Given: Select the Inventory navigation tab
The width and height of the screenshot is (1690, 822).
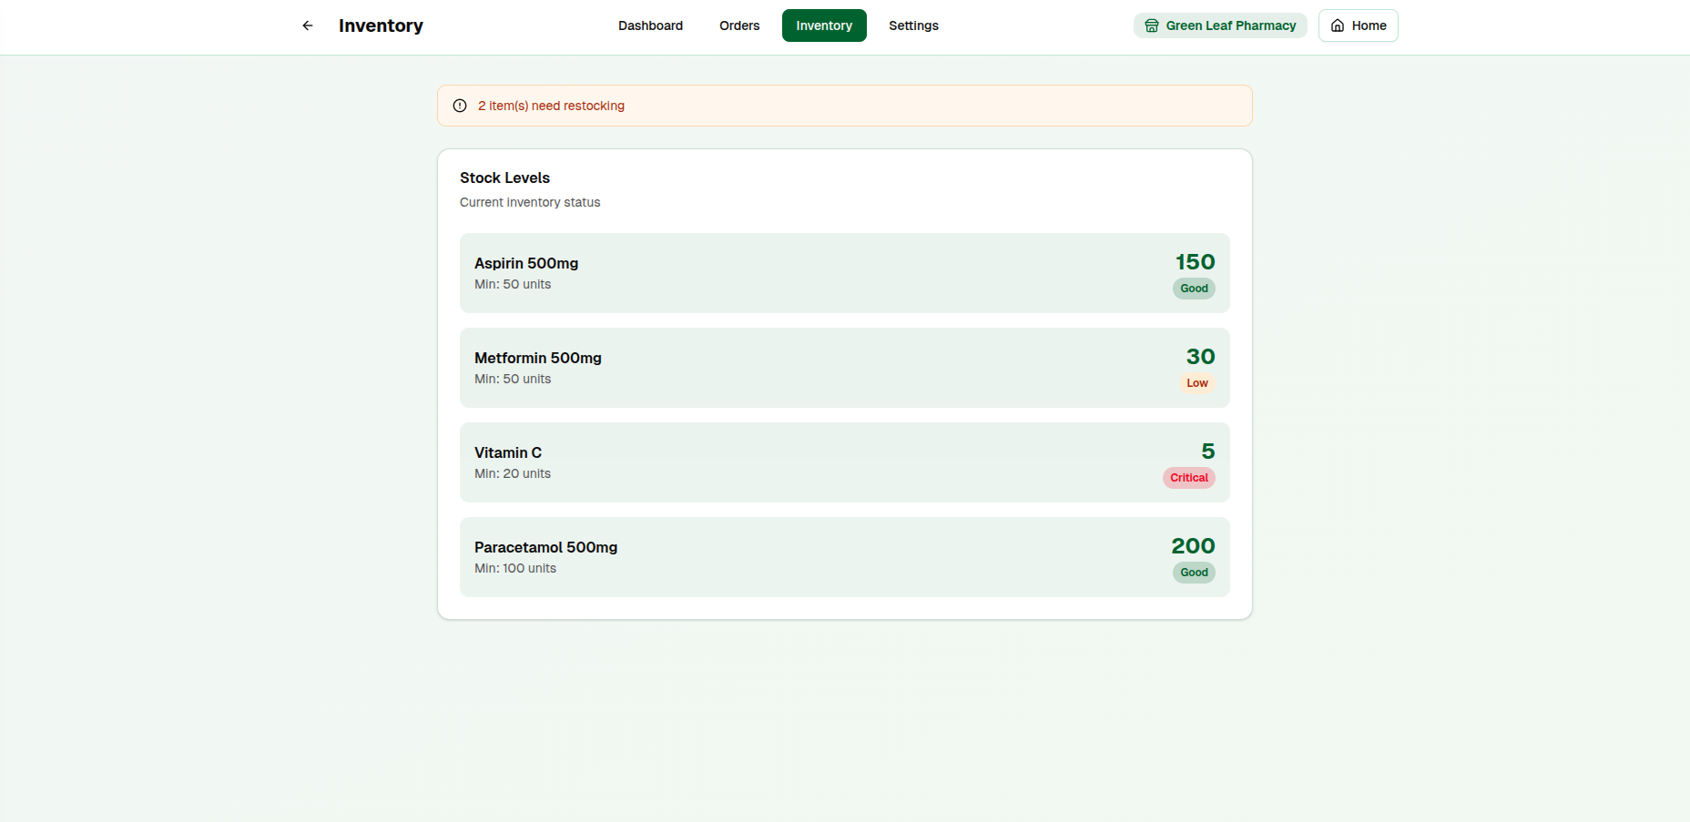Looking at the screenshot, I should click(824, 25).
